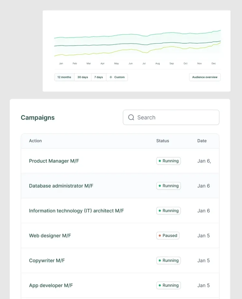Select the 12 months range tab
The height and width of the screenshot is (299, 242).
64,77
